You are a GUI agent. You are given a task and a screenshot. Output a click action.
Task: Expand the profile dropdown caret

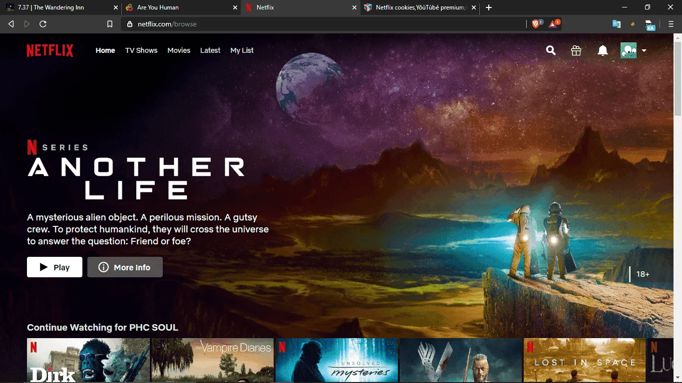[644, 50]
